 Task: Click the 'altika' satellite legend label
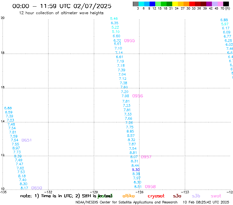pos(128,196)
